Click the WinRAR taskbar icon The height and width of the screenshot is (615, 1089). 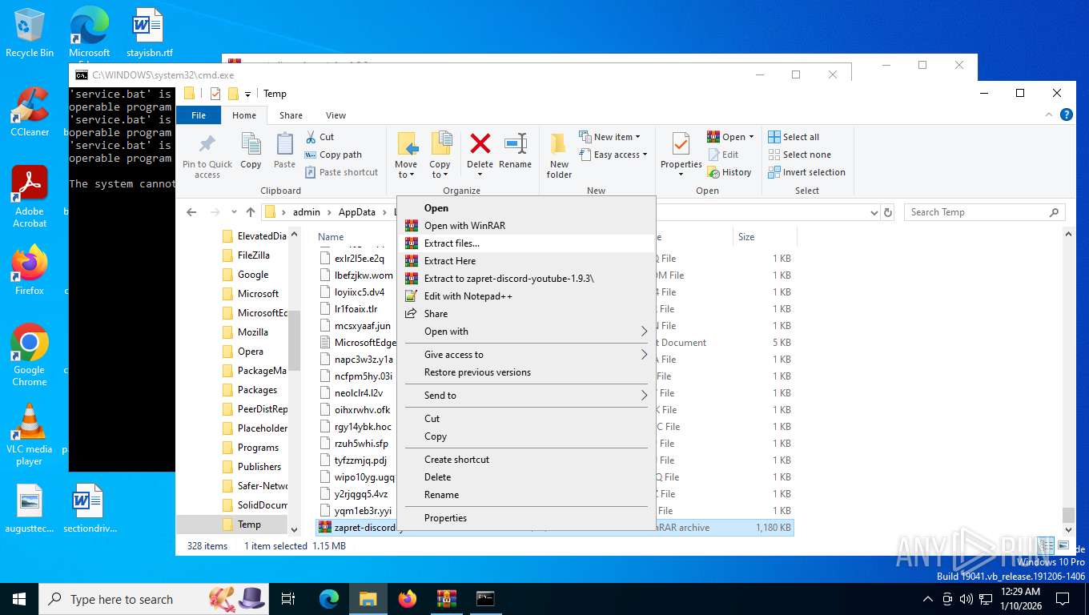(x=446, y=599)
